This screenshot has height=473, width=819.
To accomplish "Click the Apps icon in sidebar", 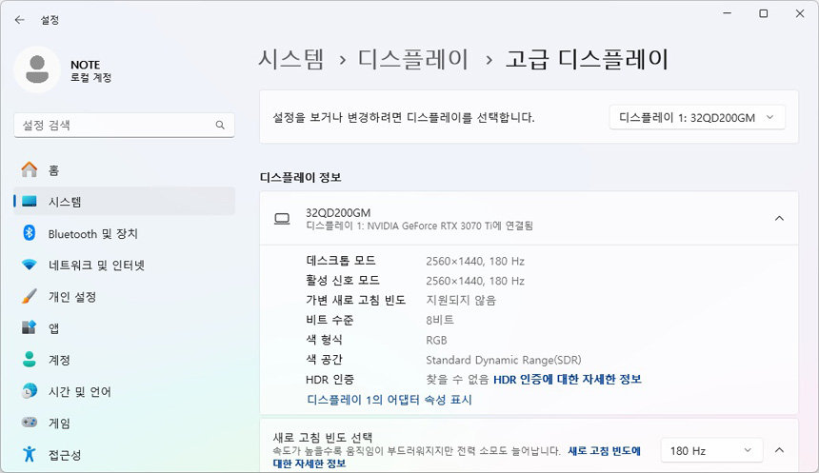I will tap(30, 328).
